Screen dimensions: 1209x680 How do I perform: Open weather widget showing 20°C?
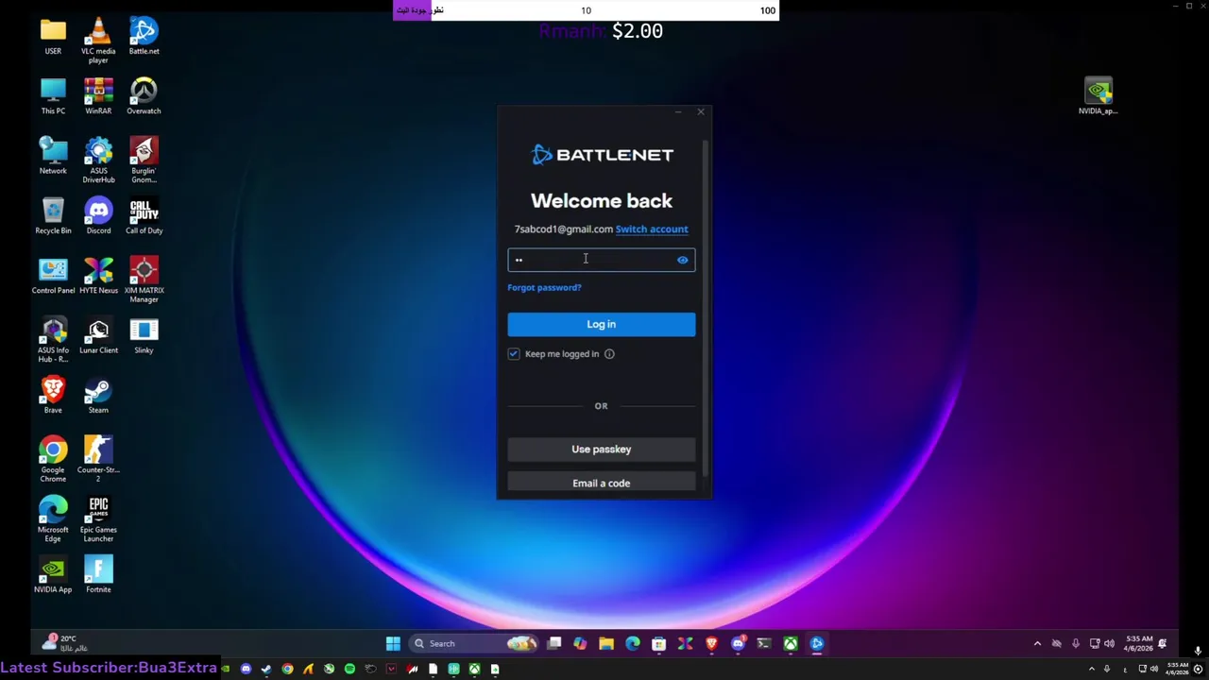(x=66, y=643)
